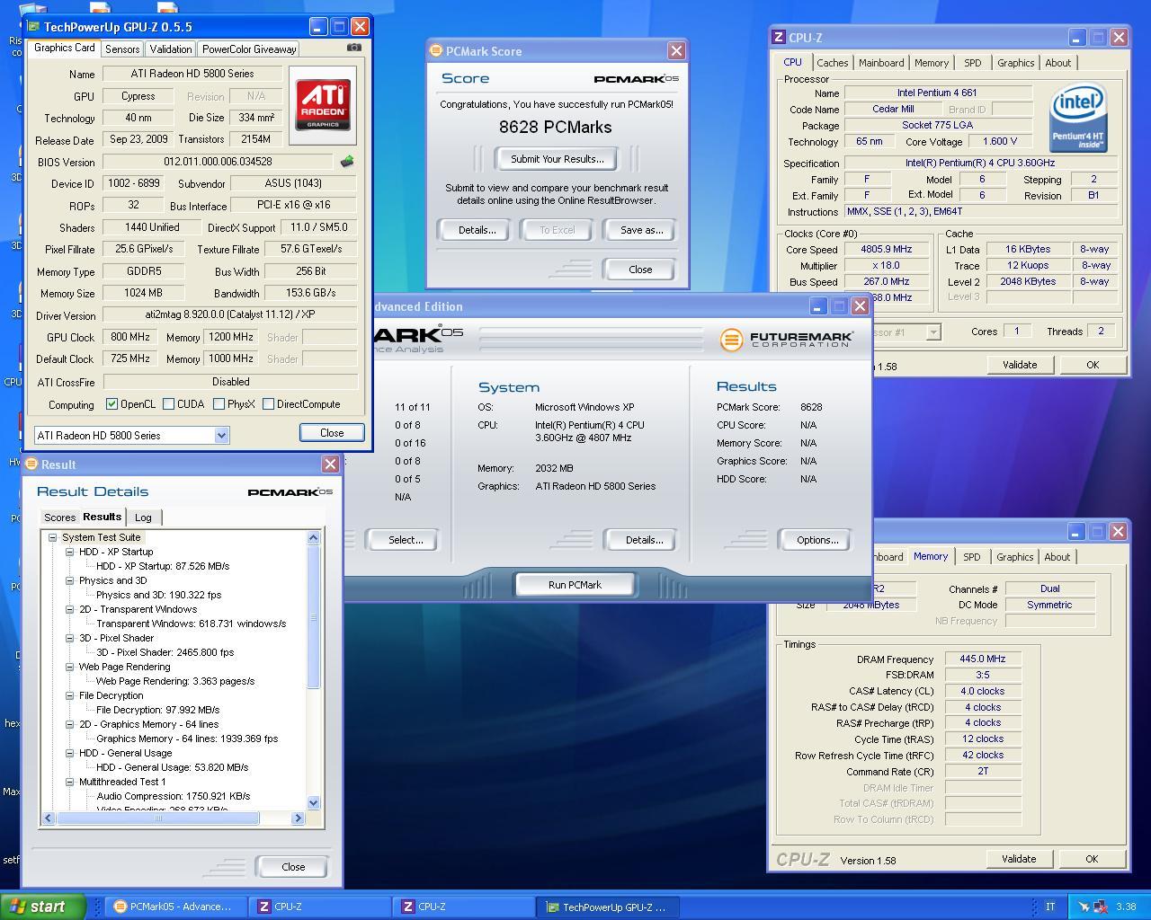Collapse the HDD - General Usage node
The width and height of the screenshot is (1151, 920).
70,753
